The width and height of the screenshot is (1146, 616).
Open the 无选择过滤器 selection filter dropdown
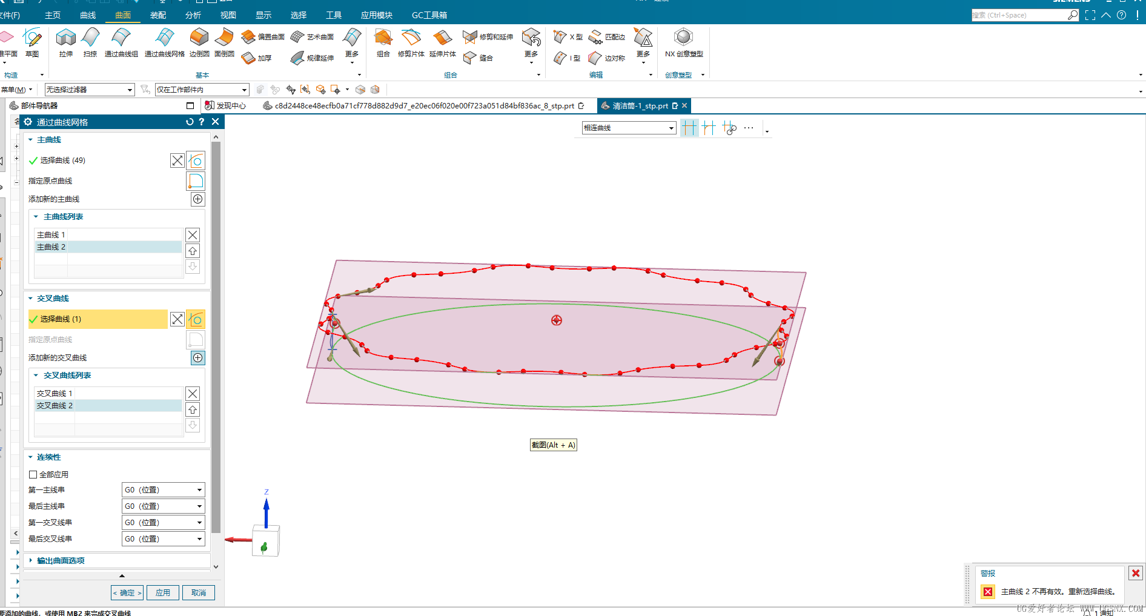[90, 90]
